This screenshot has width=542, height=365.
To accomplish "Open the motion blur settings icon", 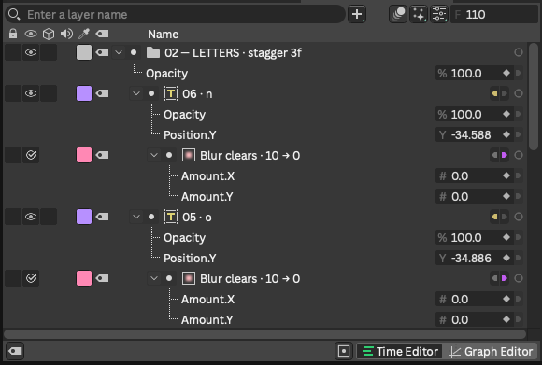I will coord(398,14).
